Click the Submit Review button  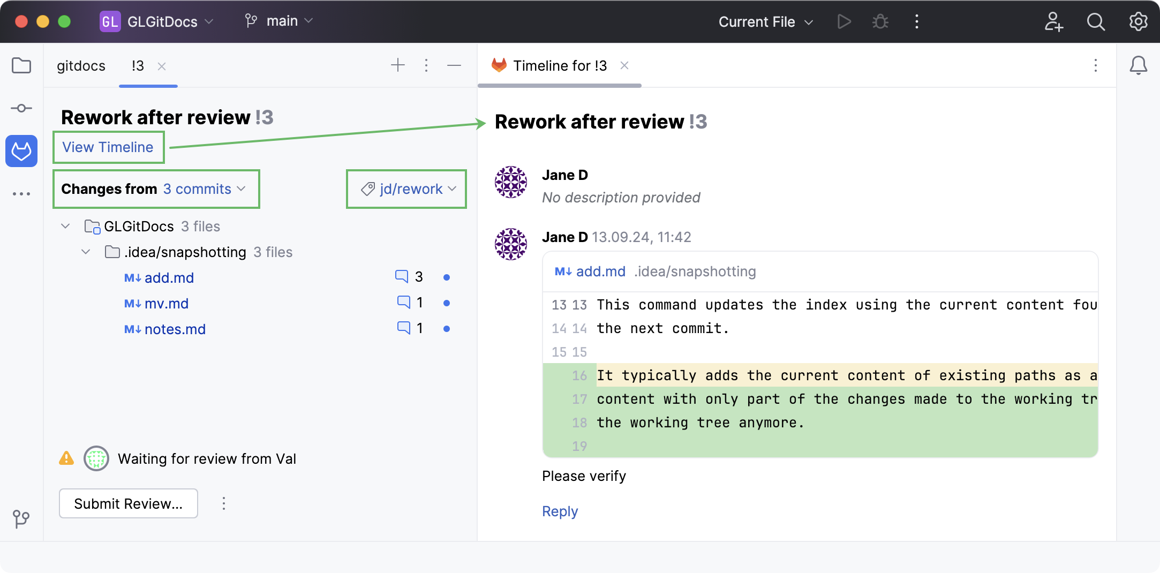[x=128, y=503]
